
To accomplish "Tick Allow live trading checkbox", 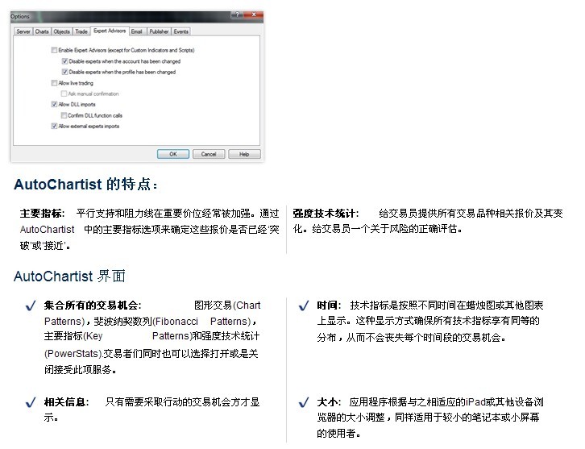I will click(x=55, y=83).
